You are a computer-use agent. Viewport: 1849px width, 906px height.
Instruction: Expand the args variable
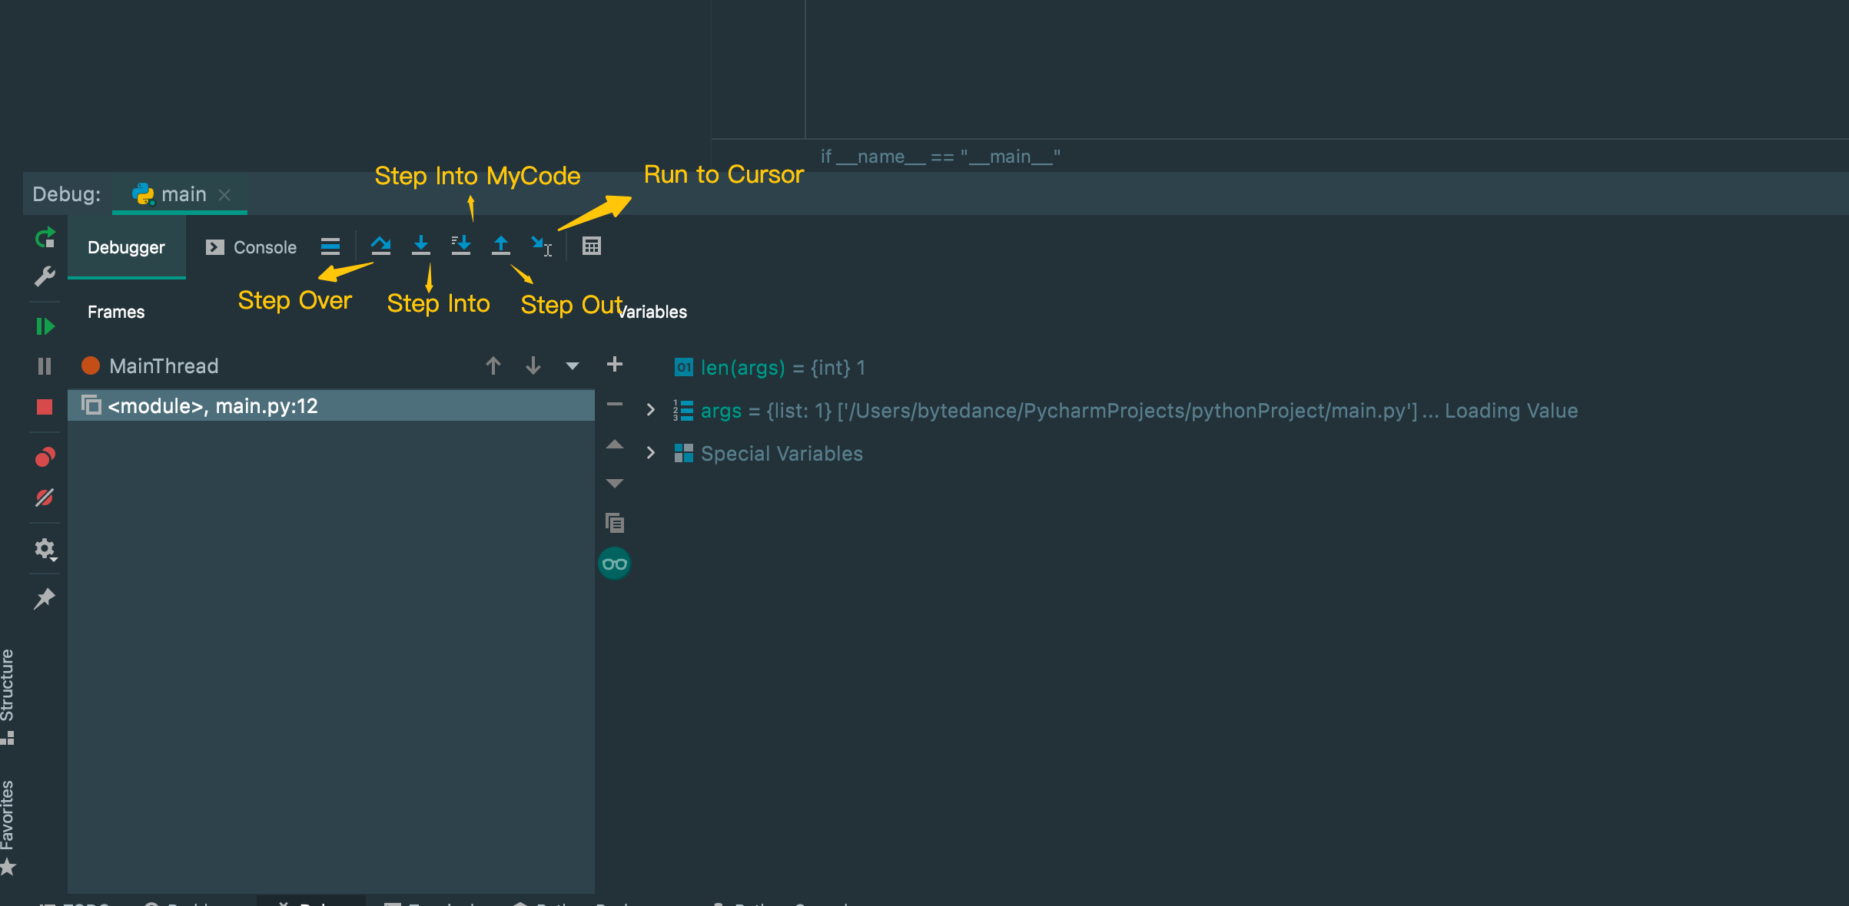coord(651,410)
